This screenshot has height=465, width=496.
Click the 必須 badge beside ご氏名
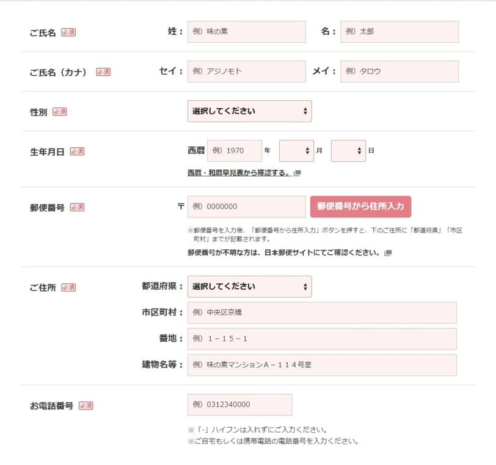(x=67, y=32)
